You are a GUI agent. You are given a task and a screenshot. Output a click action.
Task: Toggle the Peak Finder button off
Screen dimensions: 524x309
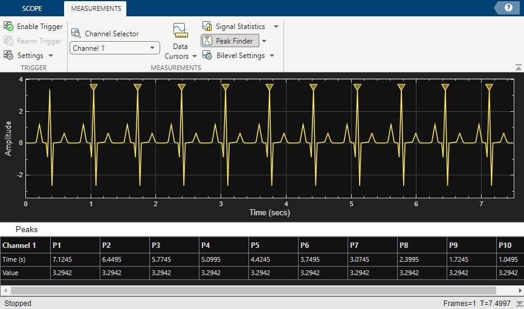[x=230, y=41]
